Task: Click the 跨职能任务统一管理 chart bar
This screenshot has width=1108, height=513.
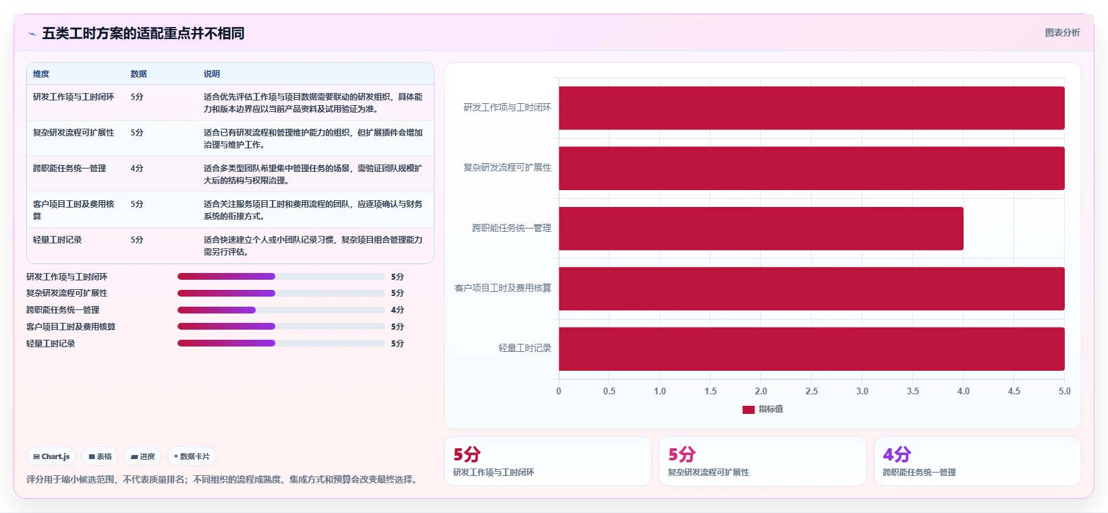Action: 760,229
